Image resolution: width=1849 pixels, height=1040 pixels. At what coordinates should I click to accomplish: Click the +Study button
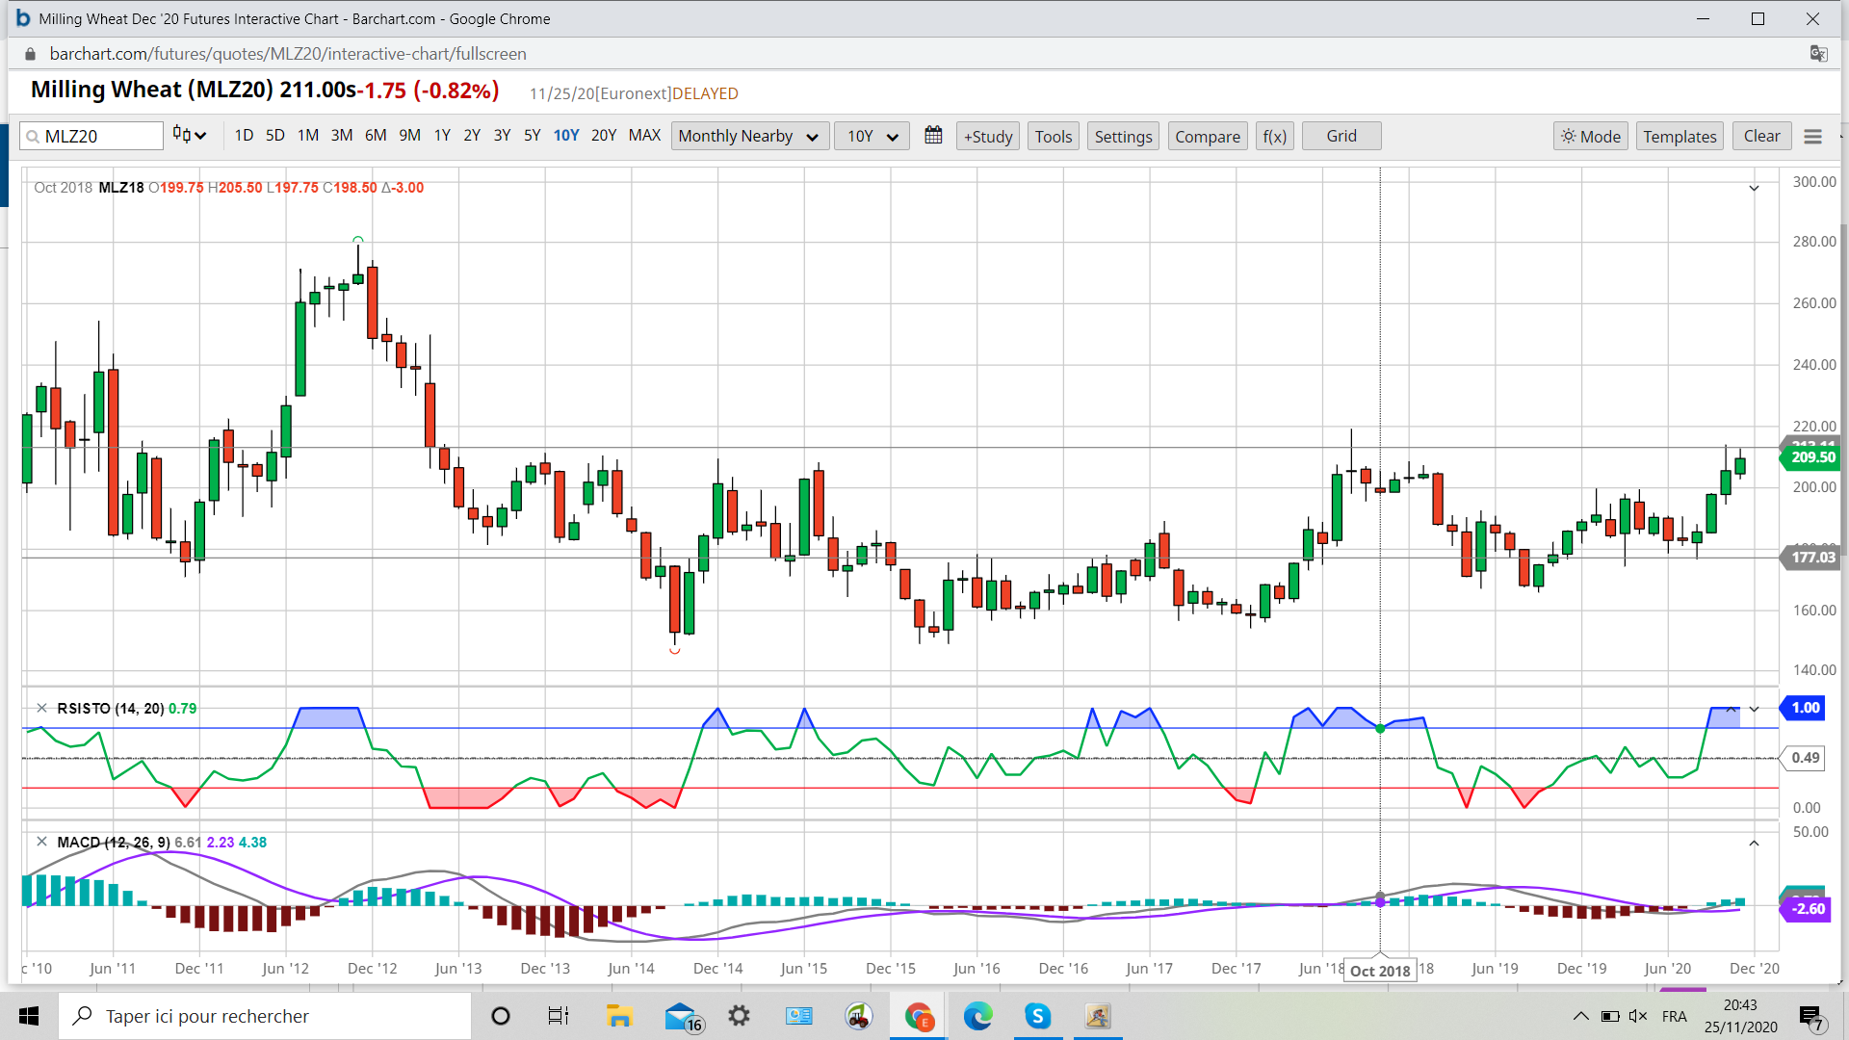point(988,136)
